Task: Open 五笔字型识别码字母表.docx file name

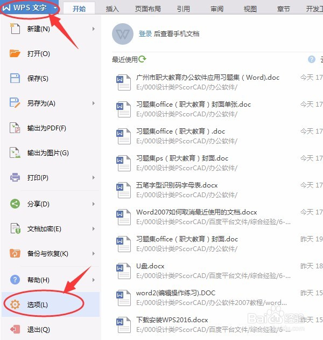Action: (177, 185)
